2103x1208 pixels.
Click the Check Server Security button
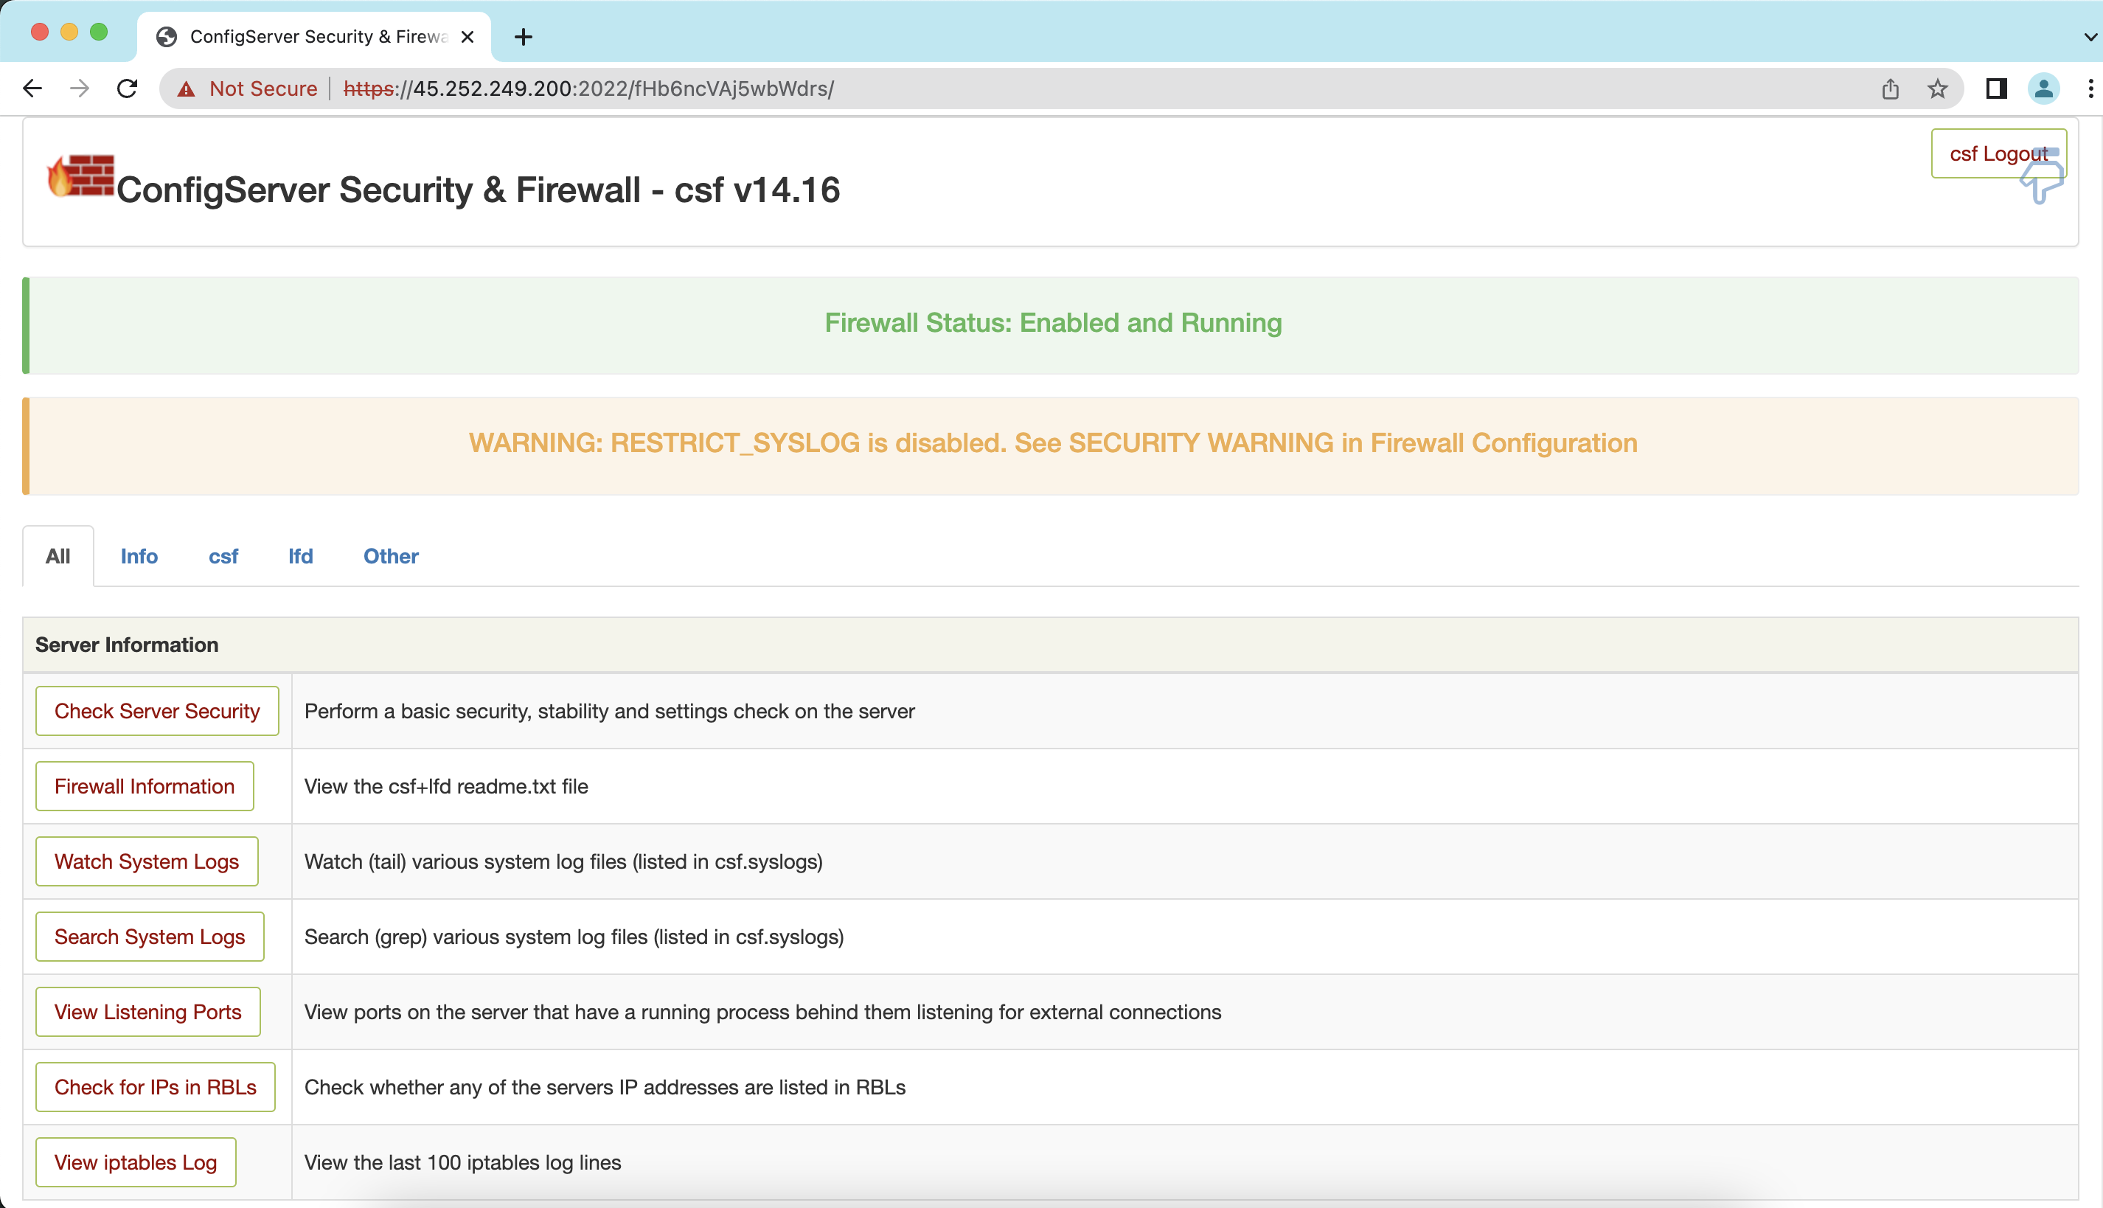157,711
